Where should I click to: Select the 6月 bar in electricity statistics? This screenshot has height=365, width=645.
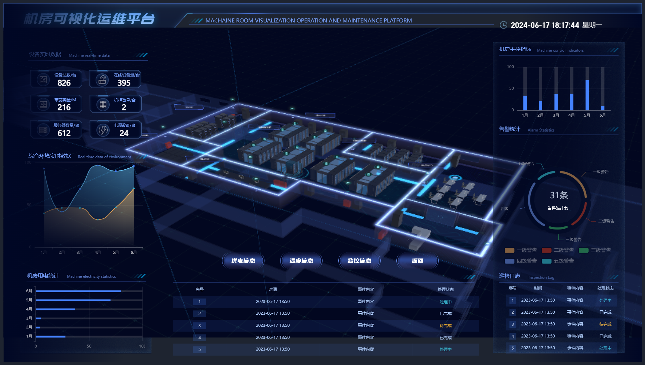click(x=78, y=291)
